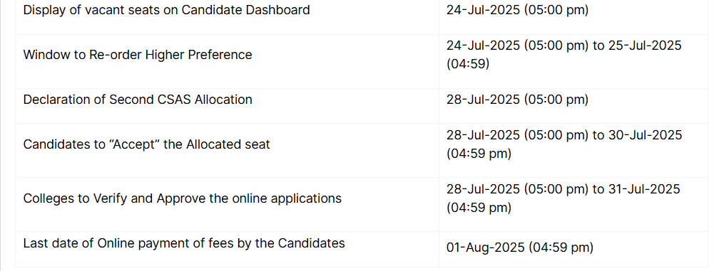Click the '(04:59)' time under re-order window

pyautogui.click(x=468, y=63)
